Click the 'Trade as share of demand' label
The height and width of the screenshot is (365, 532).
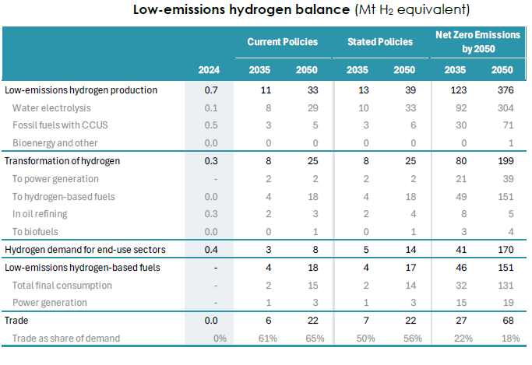click(65, 338)
